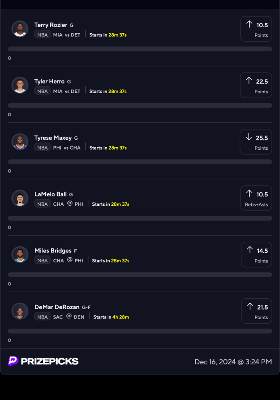This screenshot has width=280, height=400.
Task: Click Tyrese Maxey's player avatar
Action: tap(20, 142)
